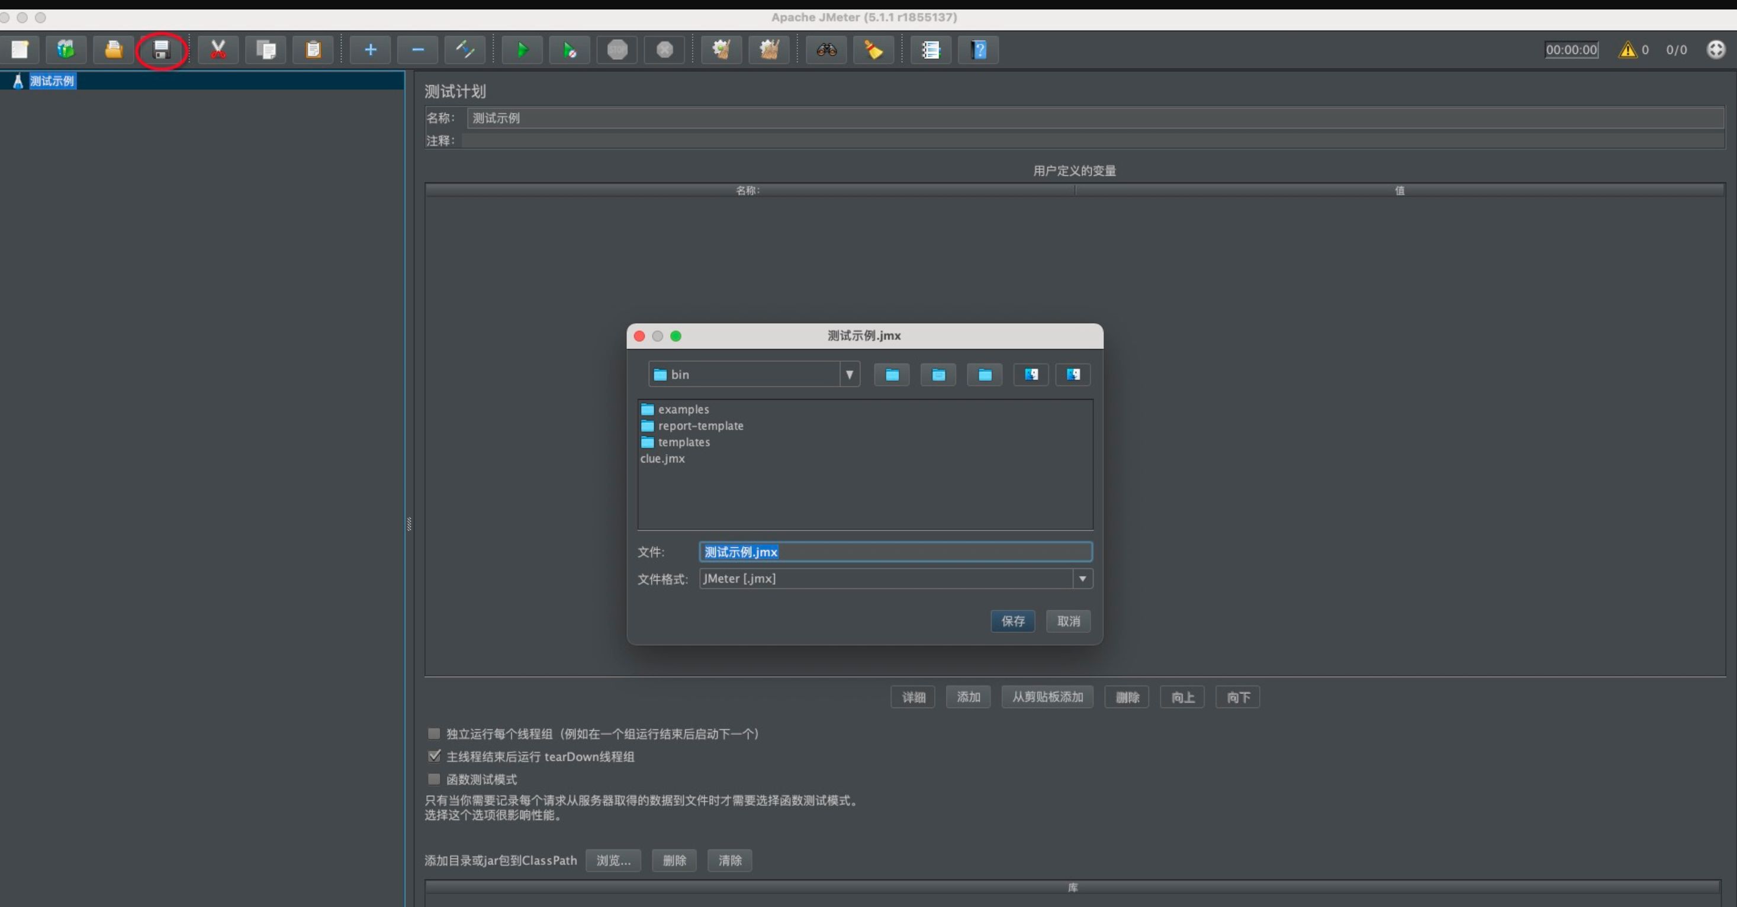Click the 向上 button
The width and height of the screenshot is (1737, 907).
tap(1182, 697)
